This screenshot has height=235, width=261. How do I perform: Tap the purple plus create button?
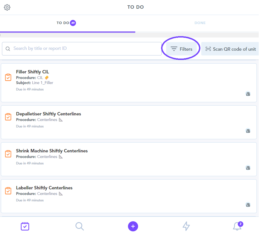[133, 226]
